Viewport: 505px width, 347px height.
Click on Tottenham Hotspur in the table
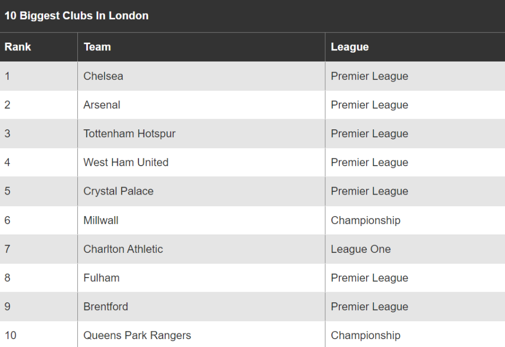pyautogui.click(x=129, y=133)
